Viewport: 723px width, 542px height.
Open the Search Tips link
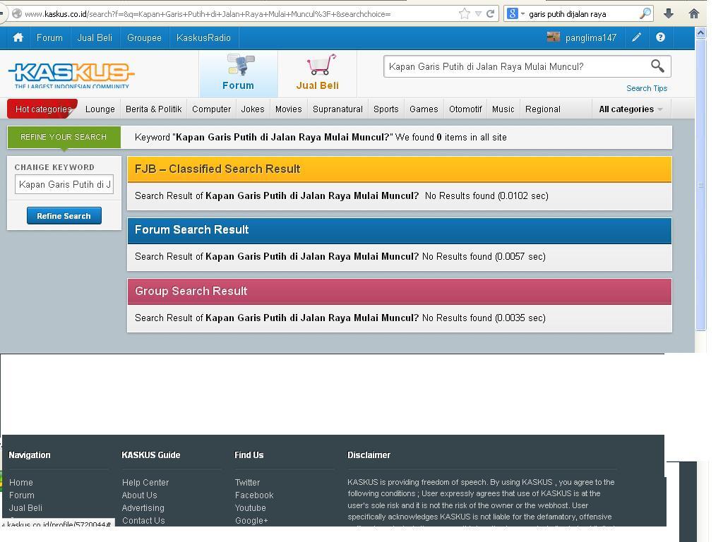(x=646, y=88)
